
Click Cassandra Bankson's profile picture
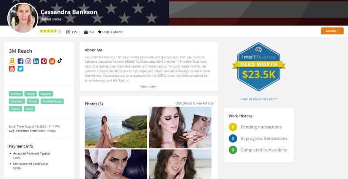coord(23,18)
